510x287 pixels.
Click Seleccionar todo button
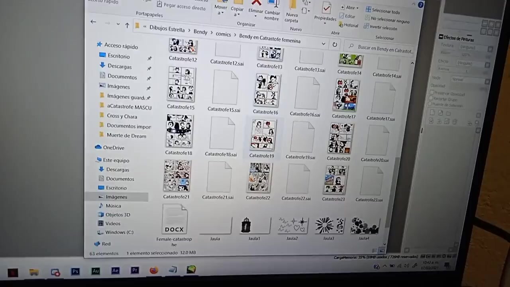[x=382, y=11]
